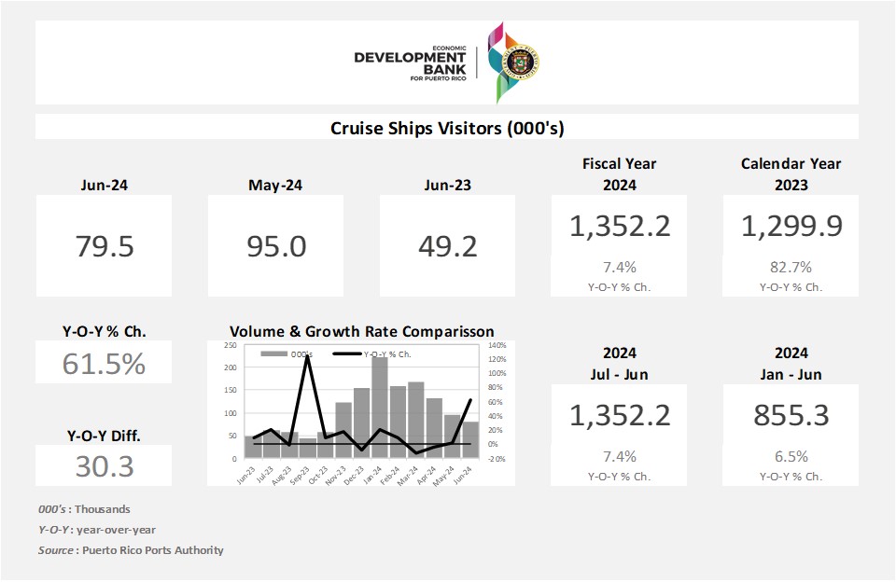
Task: Click the black Y-O-Y % Ch. legend line
Action: 348,354
